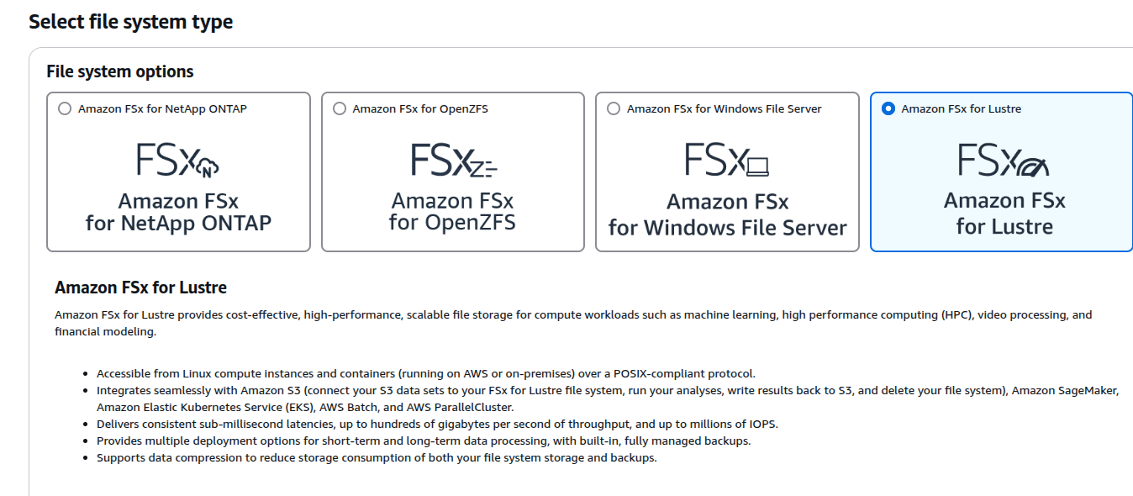Click the large 'Amazon FSx for NetApp ONTAP' card title
The image size is (1133, 496).
(178, 213)
